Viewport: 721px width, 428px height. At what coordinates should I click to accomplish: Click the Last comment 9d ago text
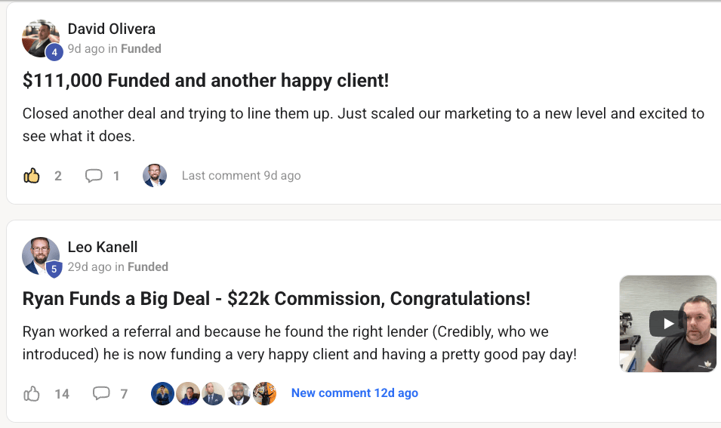(241, 176)
